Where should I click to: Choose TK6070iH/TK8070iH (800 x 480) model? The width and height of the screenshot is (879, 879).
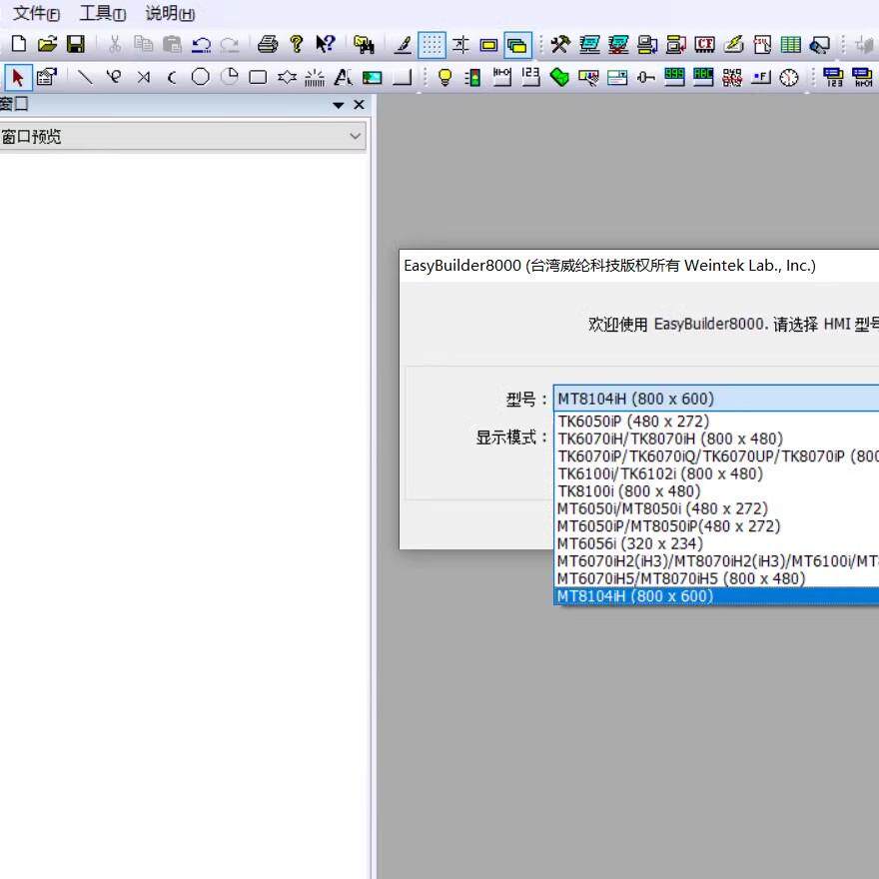(716, 439)
